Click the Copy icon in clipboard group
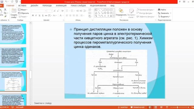This screenshot has height=109, width=194. point(5,13)
